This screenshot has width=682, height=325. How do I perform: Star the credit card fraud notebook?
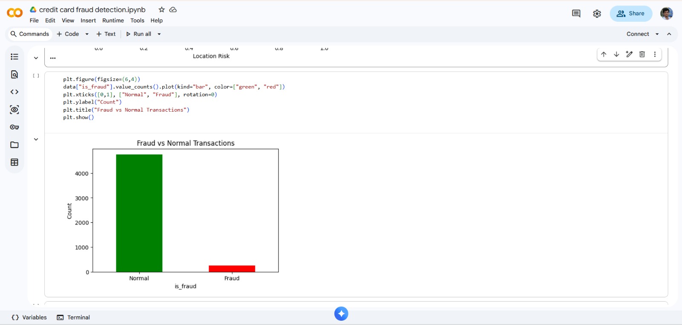click(x=162, y=10)
